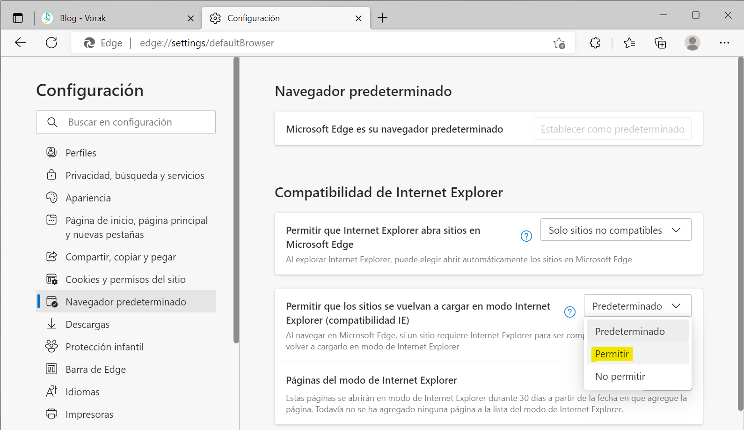Click the search magnifier icon in settings
Screen dimensions: 744x430
(52, 122)
